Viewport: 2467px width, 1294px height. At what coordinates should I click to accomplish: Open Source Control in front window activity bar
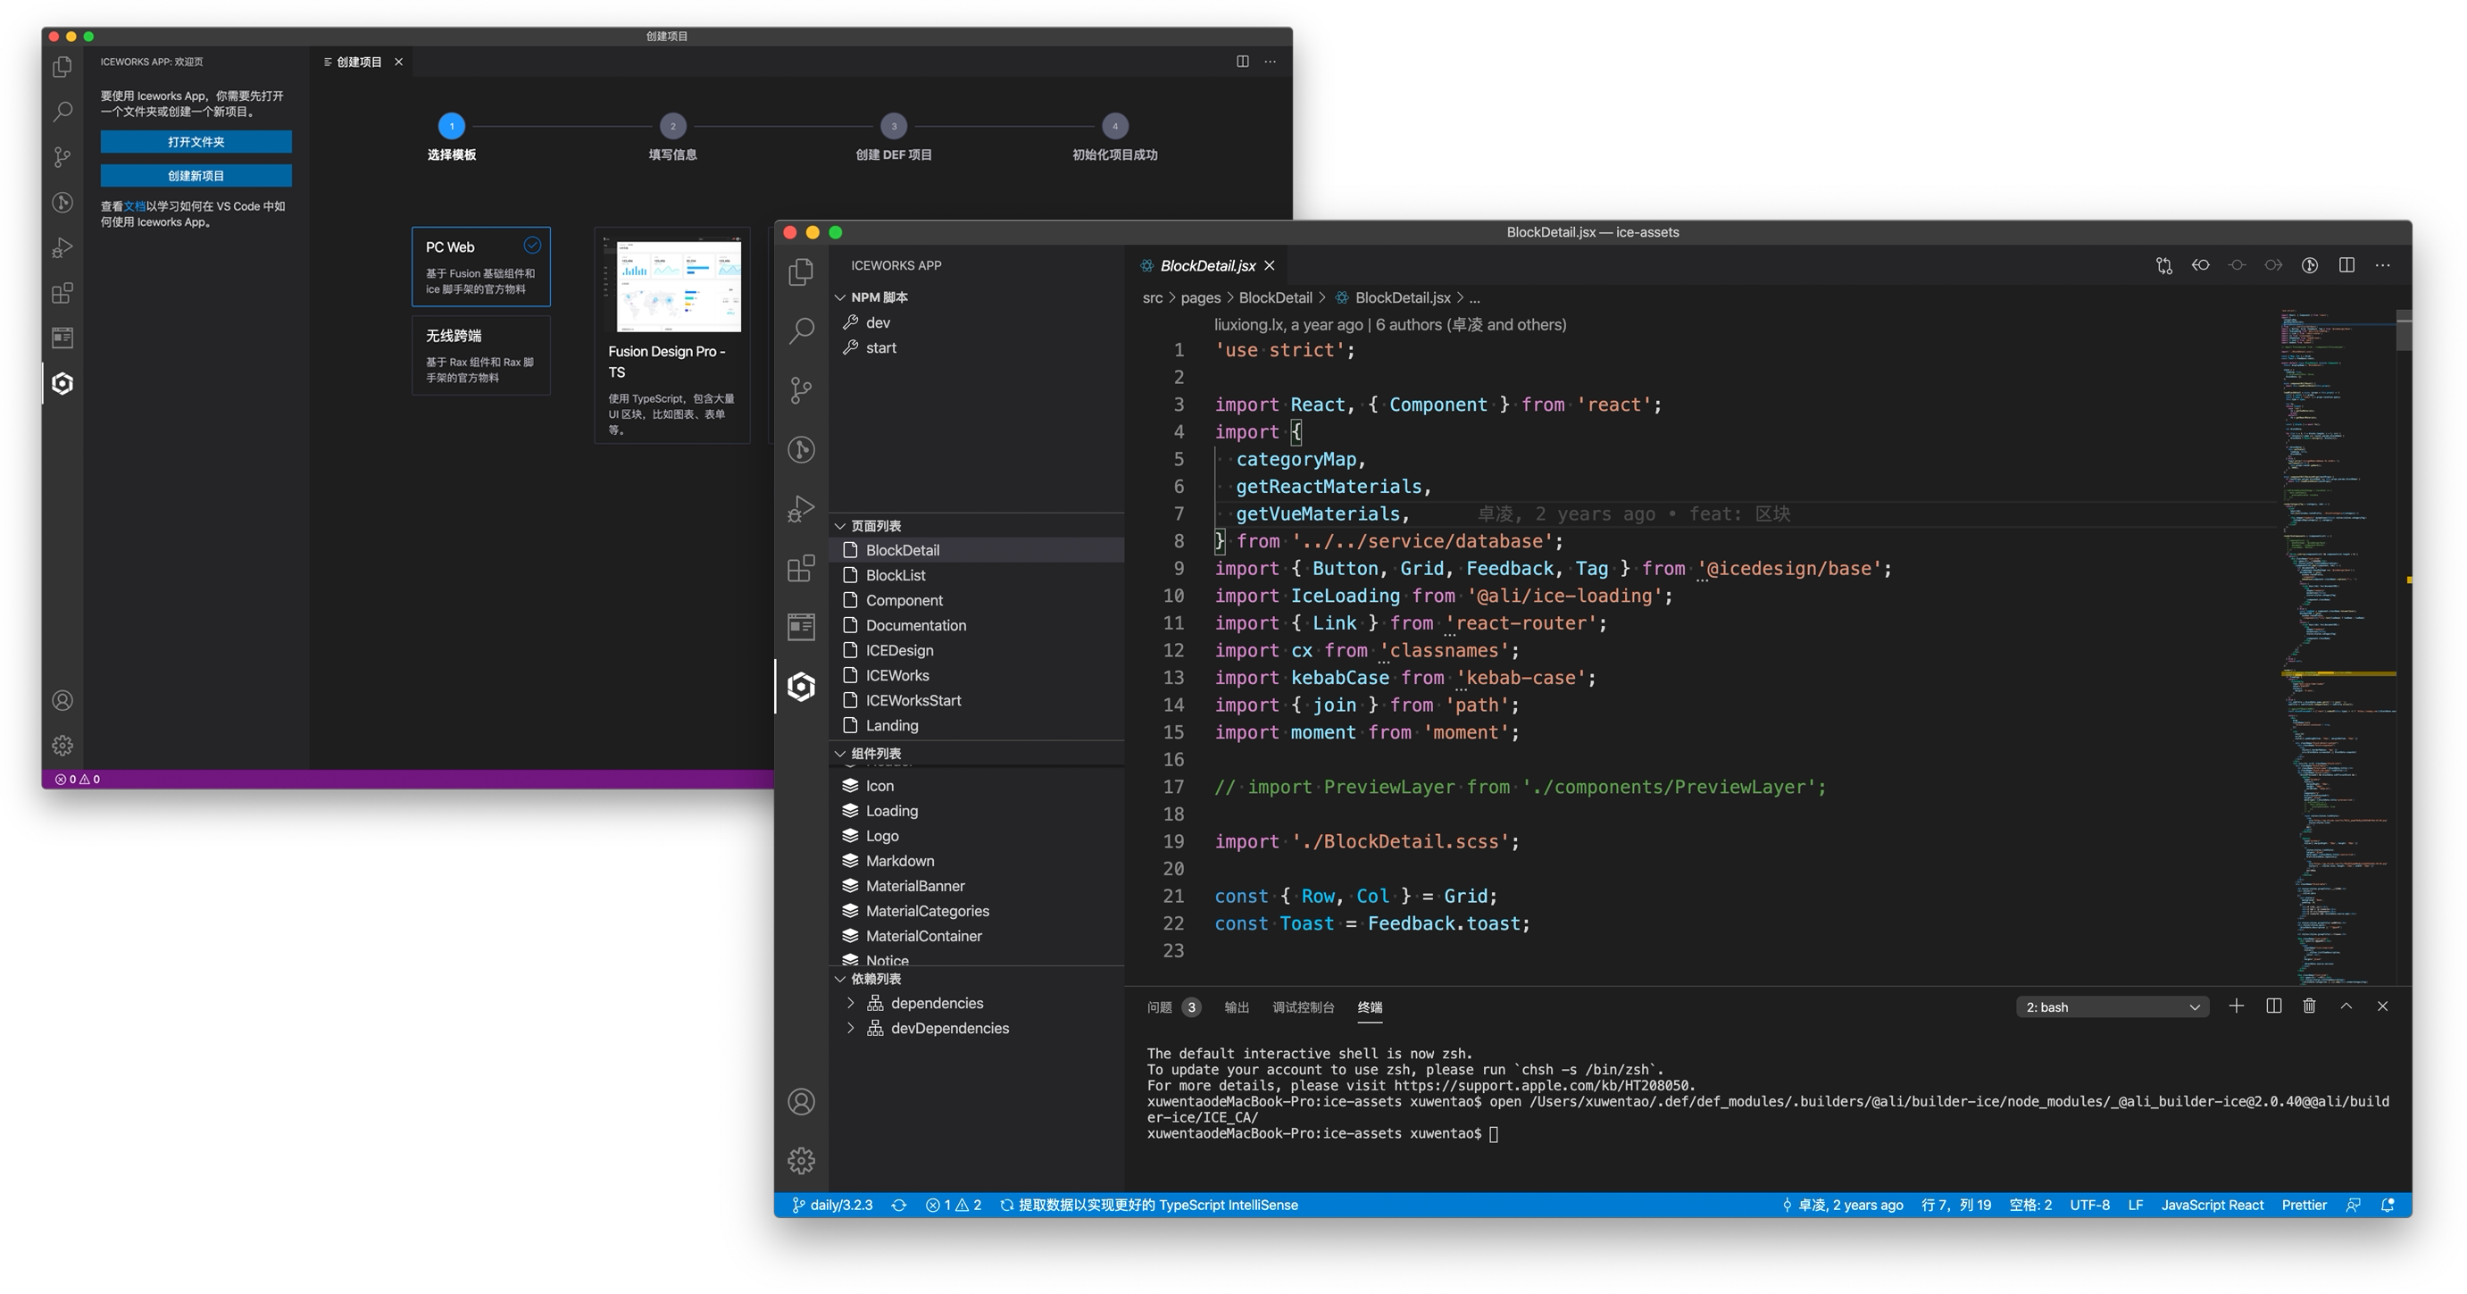(802, 390)
